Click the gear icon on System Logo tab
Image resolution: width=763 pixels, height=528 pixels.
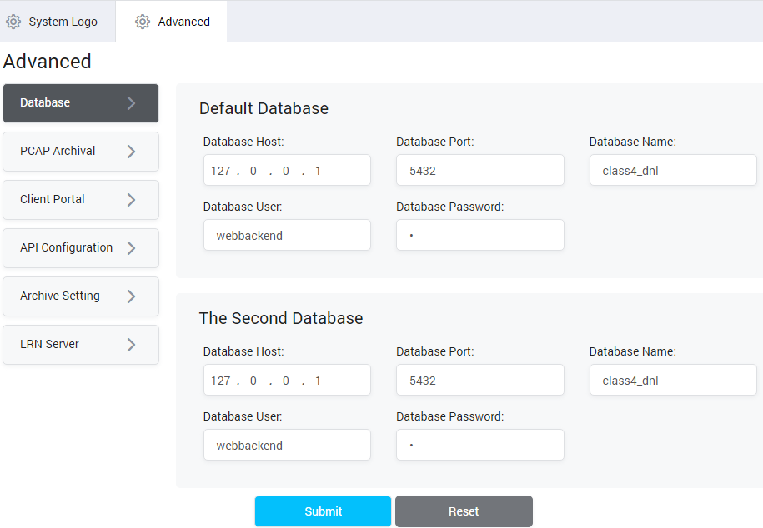click(x=13, y=22)
